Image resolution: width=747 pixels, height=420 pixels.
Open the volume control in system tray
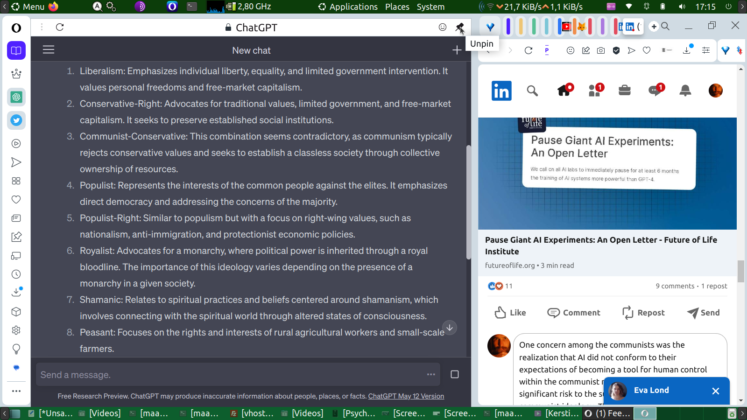682,7
